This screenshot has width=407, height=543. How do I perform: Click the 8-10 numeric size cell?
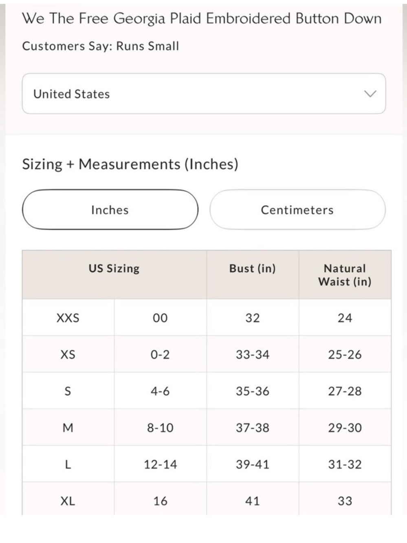click(x=160, y=428)
